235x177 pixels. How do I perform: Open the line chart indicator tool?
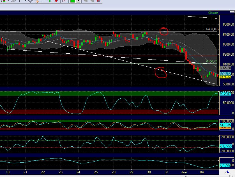(x=64, y=1)
